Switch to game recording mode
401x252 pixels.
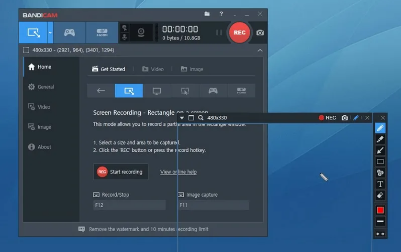[x=69, y=32]
